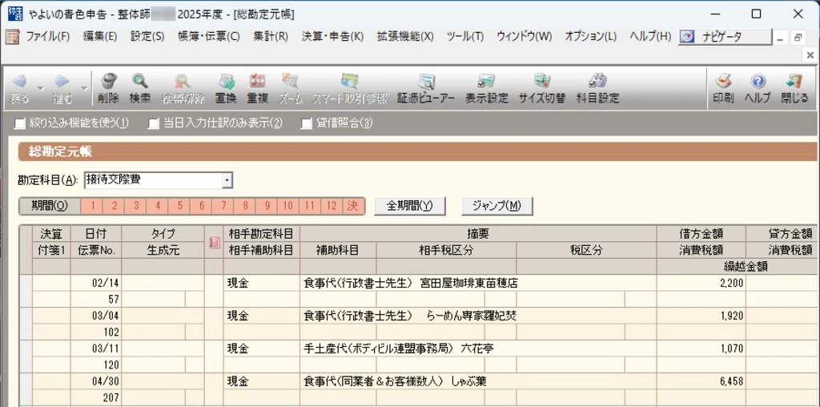
Task: Select month 1 in period bar
Action: [x=93, y=206]
